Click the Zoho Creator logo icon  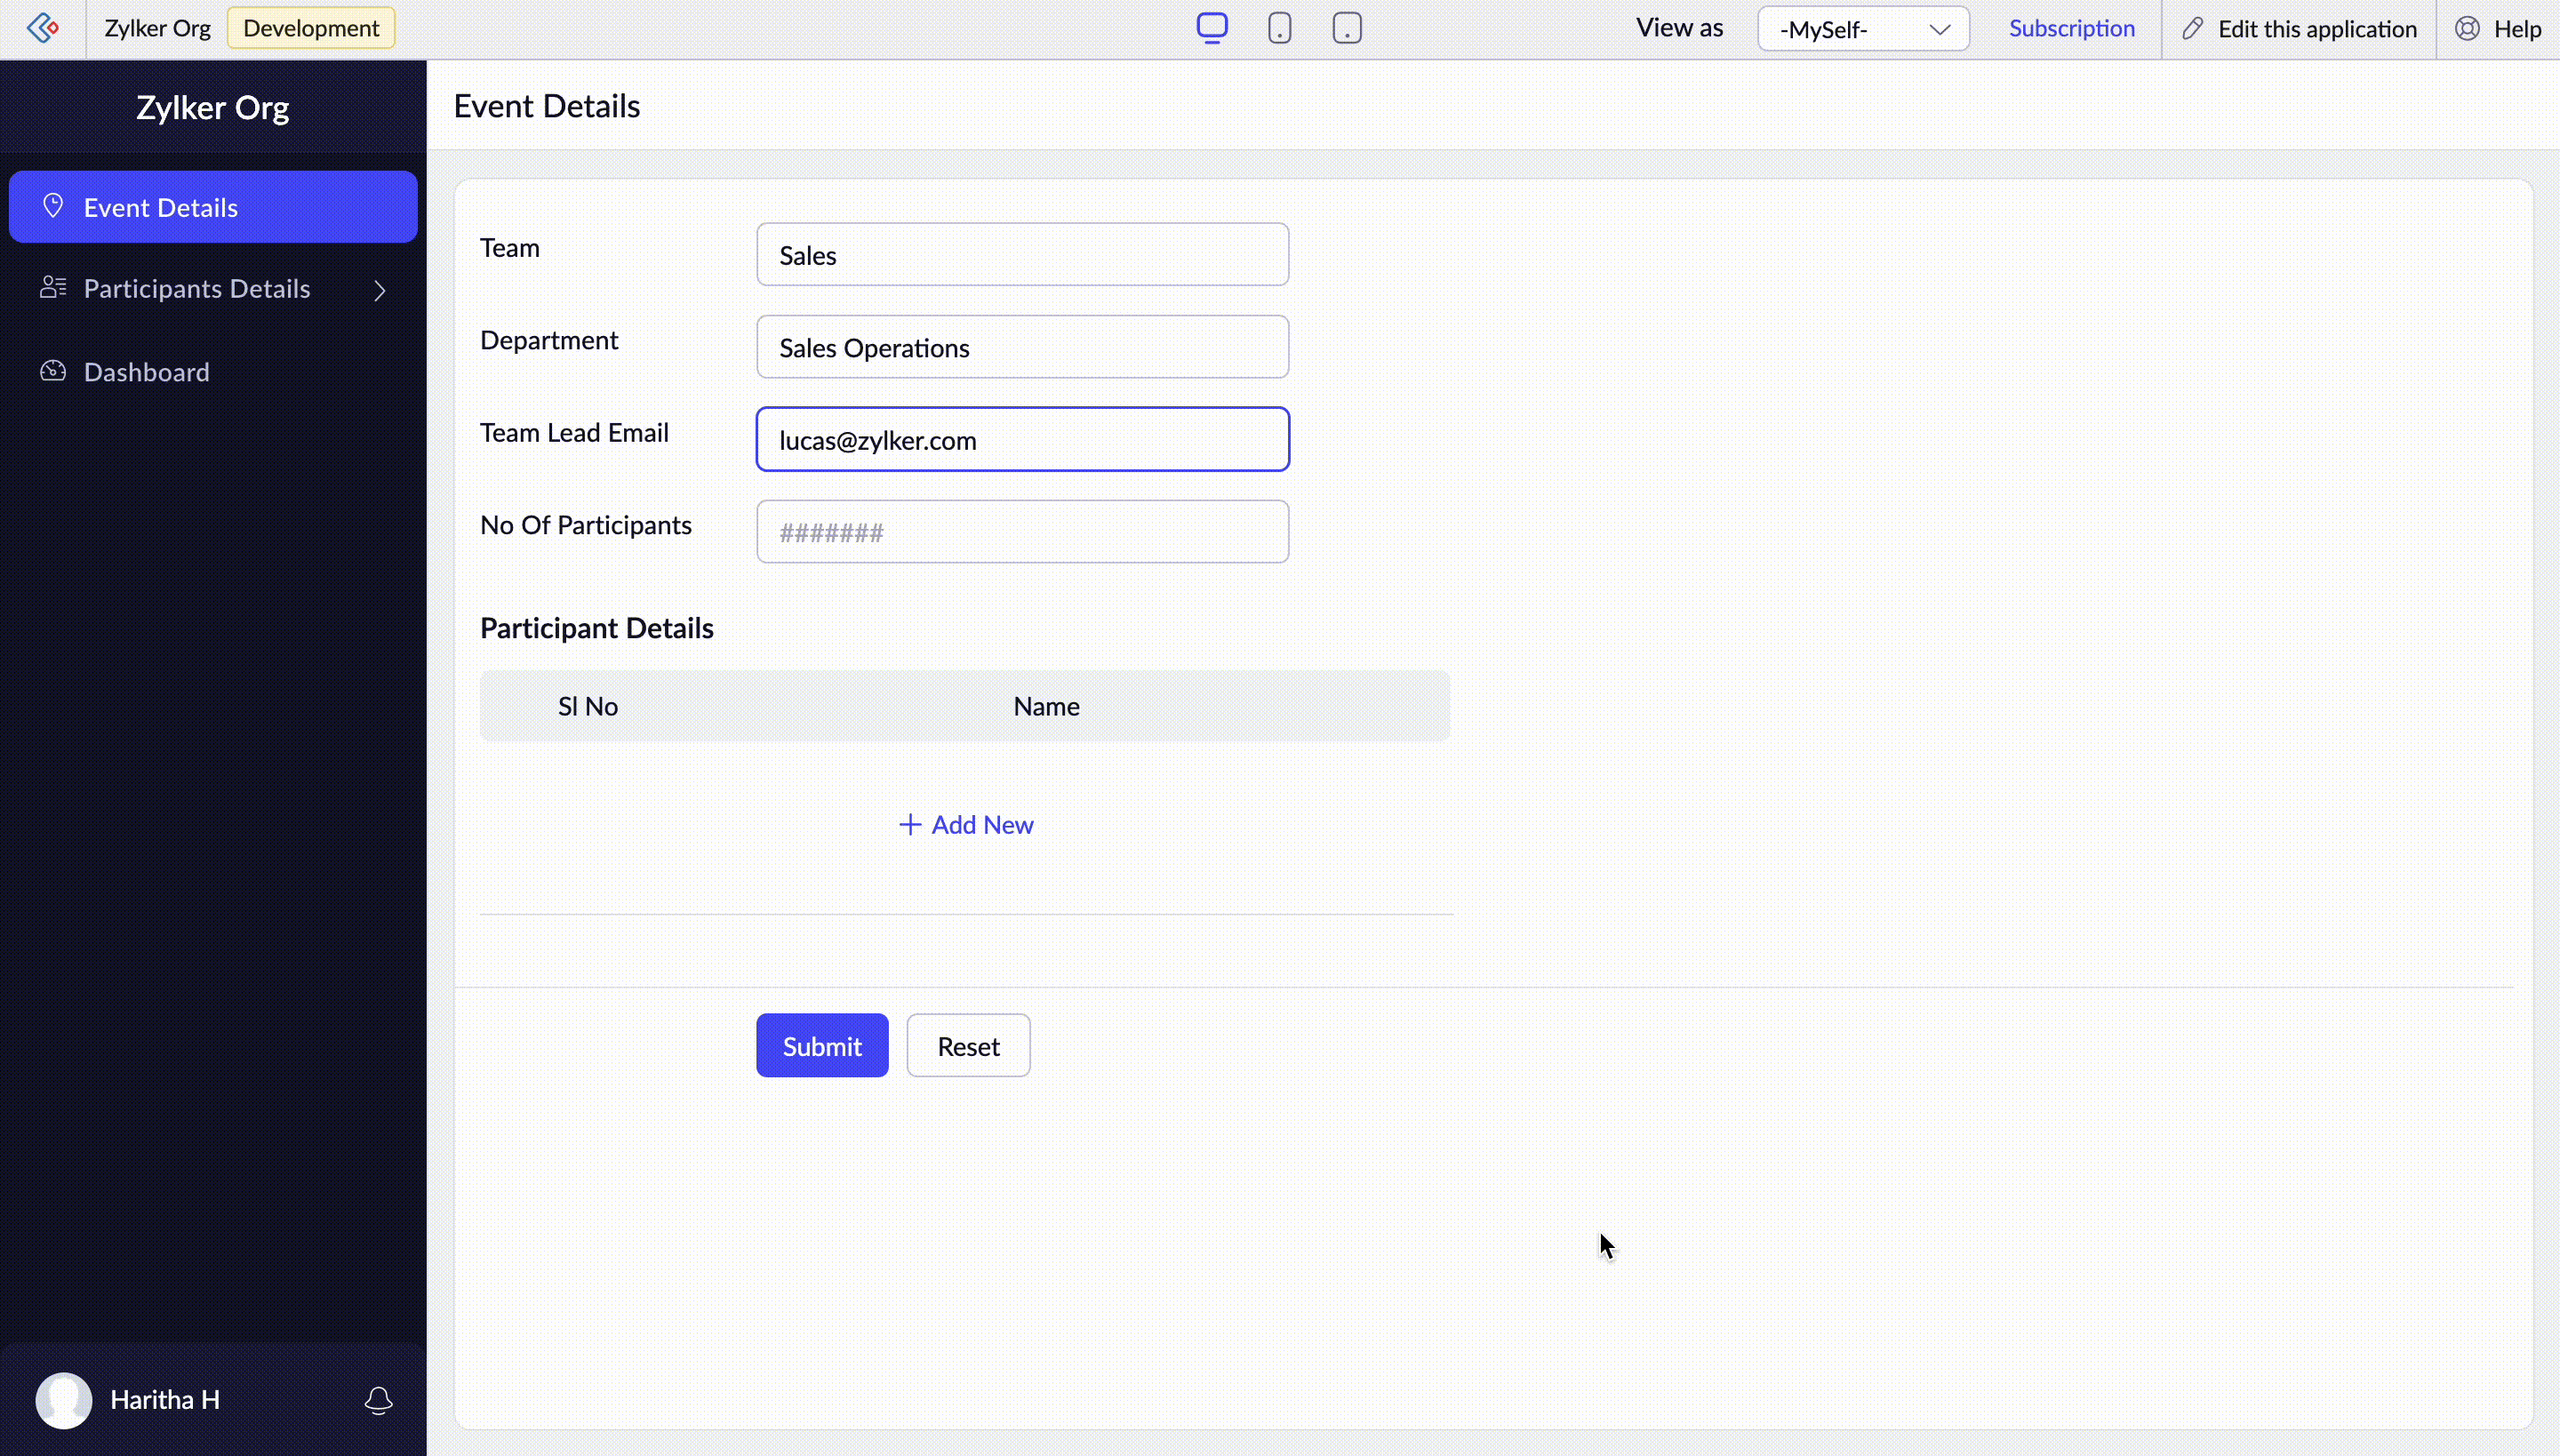click(42, 28)
